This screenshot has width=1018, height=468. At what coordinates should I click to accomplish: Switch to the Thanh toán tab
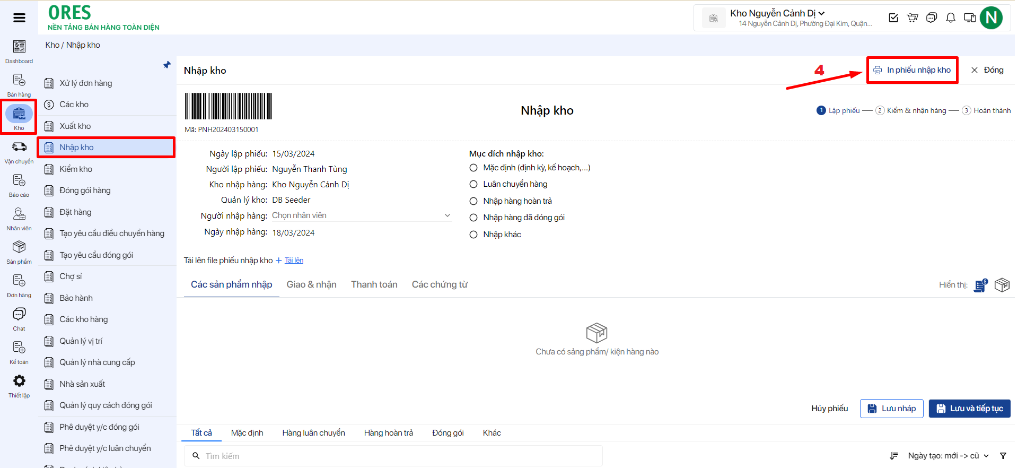374,284
